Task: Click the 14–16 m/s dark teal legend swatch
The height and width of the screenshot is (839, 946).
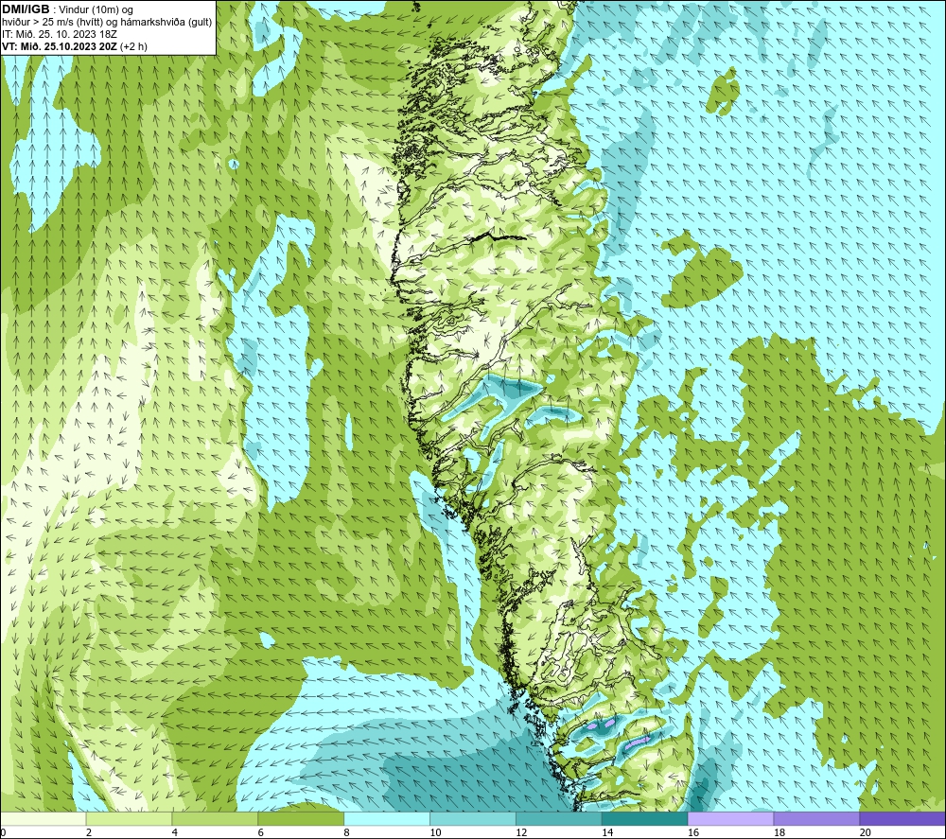Action: click(645, 818)
